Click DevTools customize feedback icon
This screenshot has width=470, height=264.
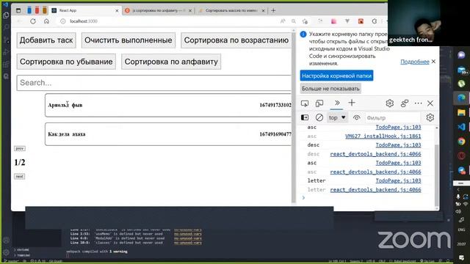click(405, 103)
